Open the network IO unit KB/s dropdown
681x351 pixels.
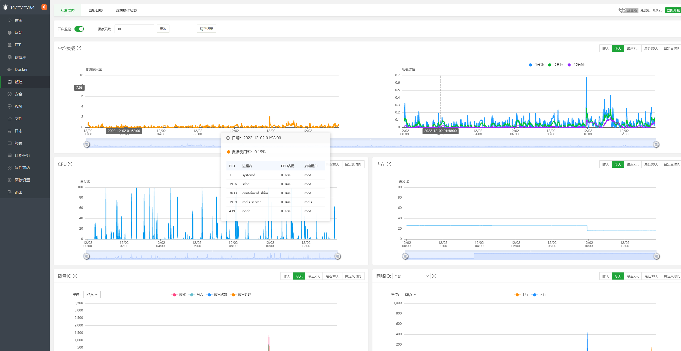410,295
